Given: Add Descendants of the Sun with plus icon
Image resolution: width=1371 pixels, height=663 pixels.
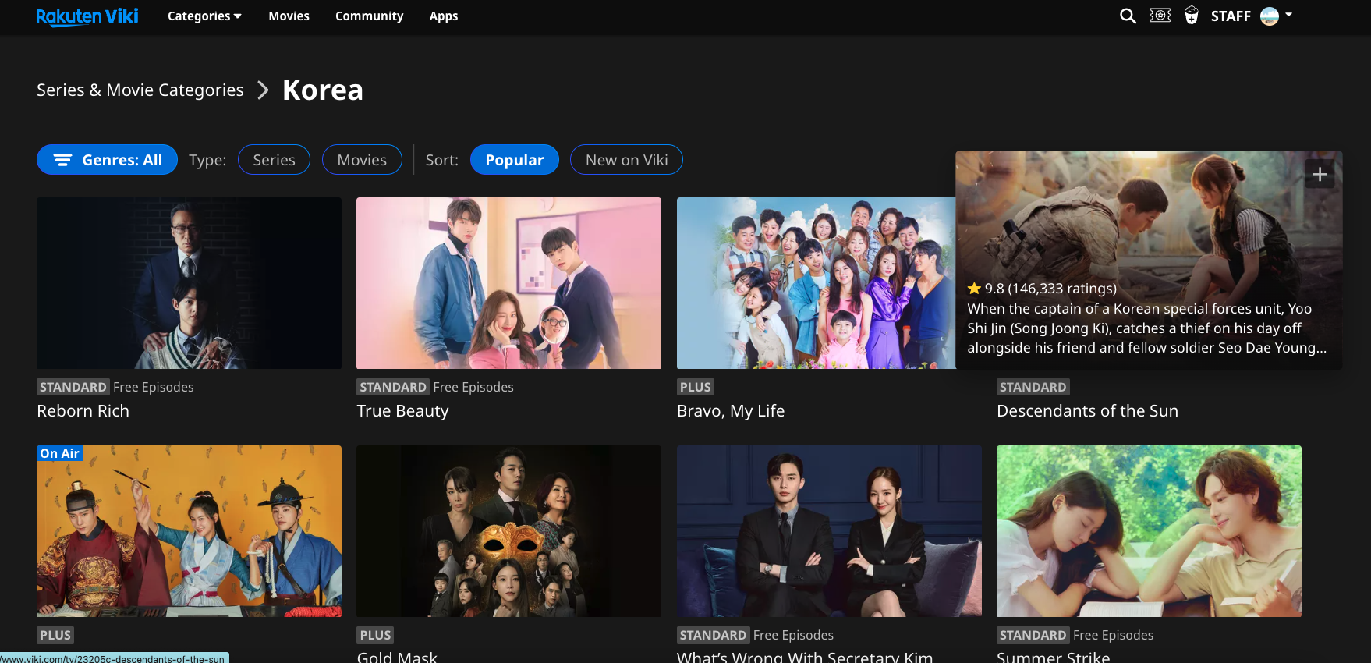Looking at the screenshot, I should (1320, 174).
